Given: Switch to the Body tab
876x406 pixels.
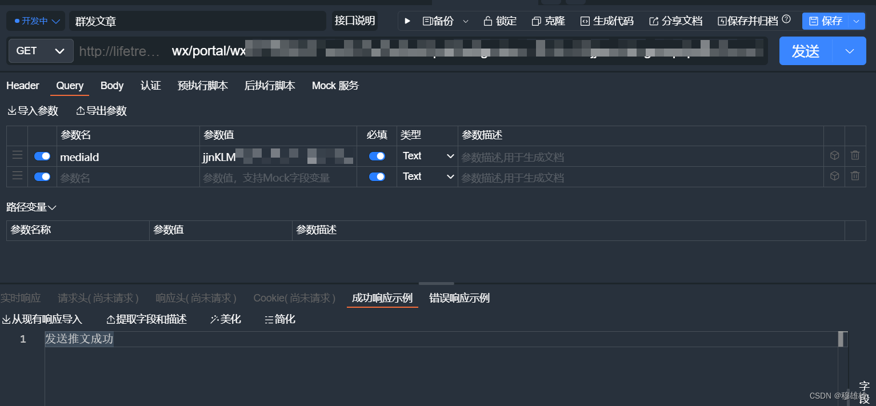Looking at the screenshot, I should pyautogui.click(x=111, y=86).
